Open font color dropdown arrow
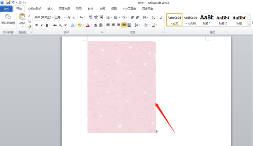This screenshot has height=146, width=253. click(91, 25)
